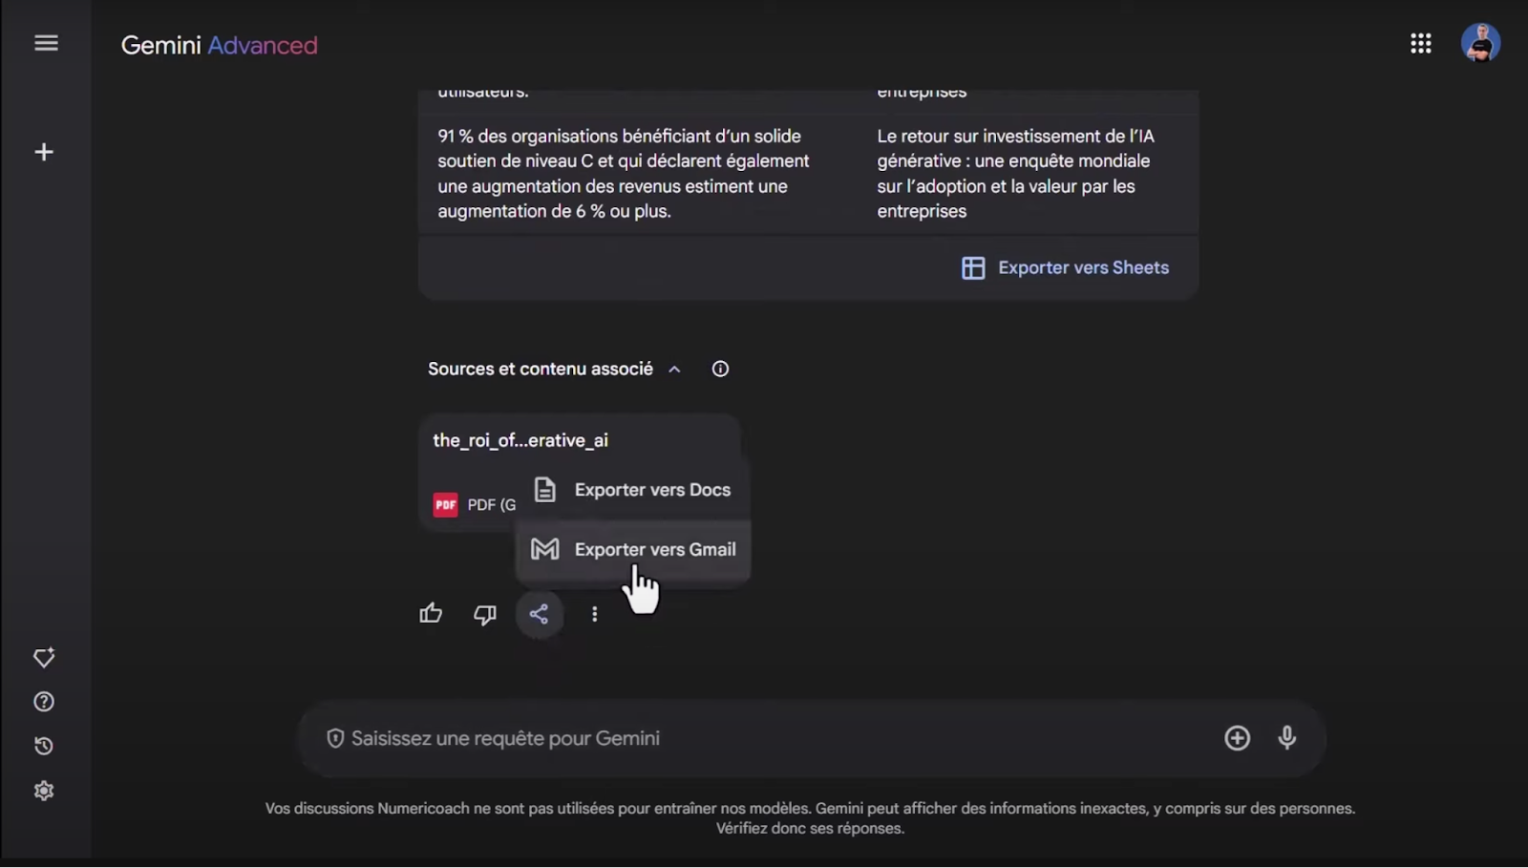Open the Help icon in sidebar
Image resolution: width=1528 pixels, height=868 pixels.
coord(44,702)
